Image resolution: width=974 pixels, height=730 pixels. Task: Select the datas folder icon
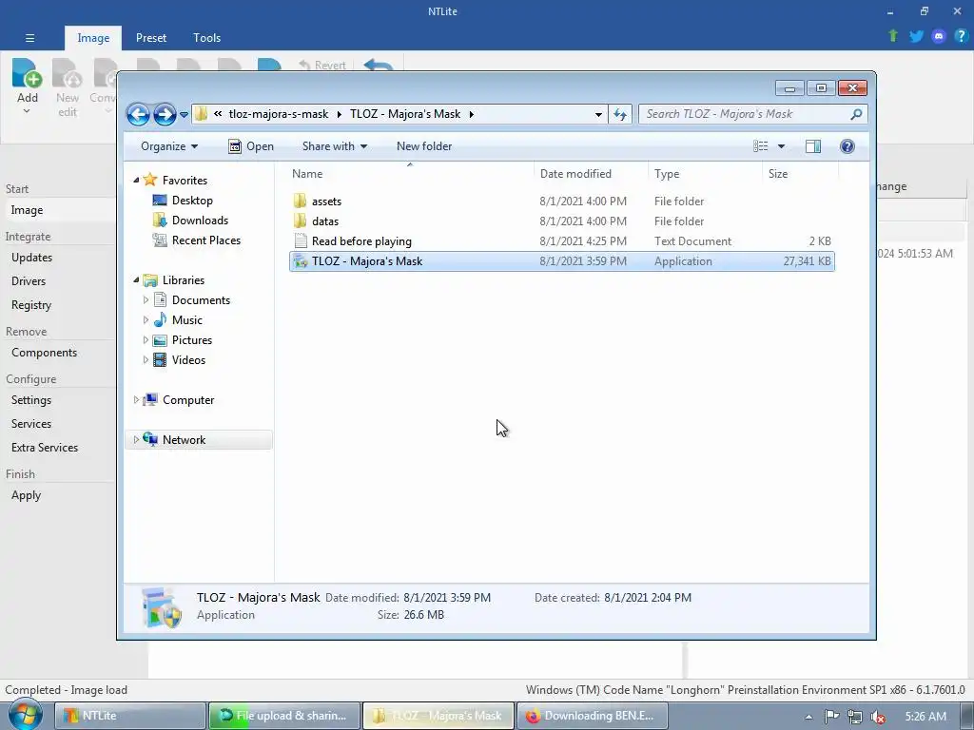(x=300, y=221)
